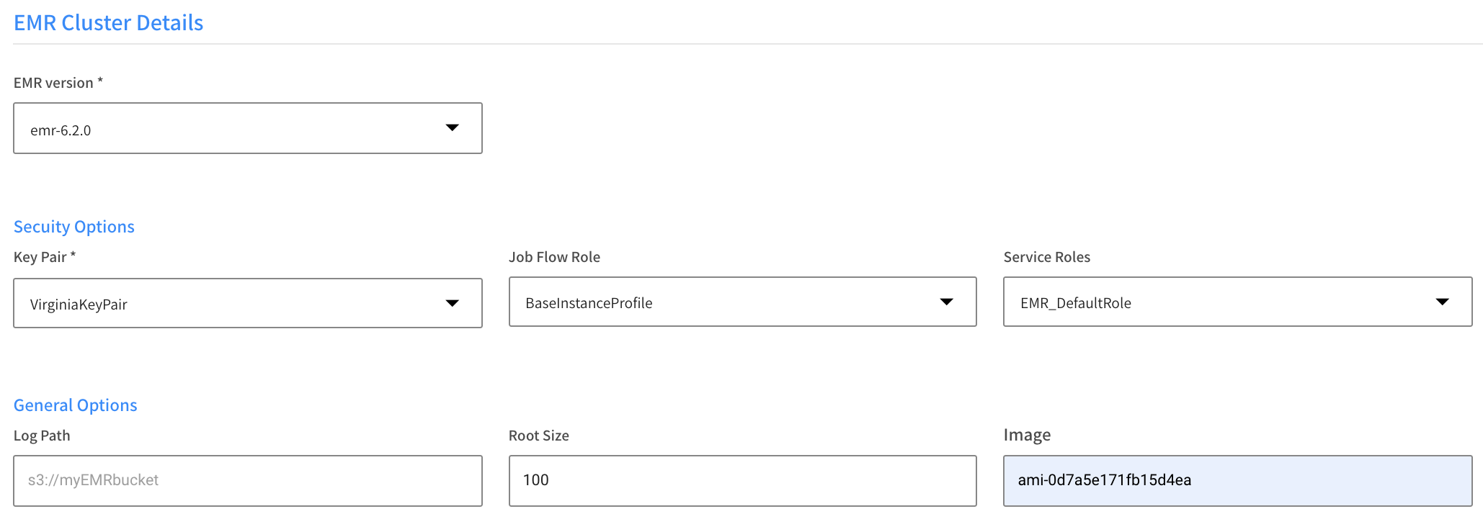
Task: Click the Service Roles label
Action: 1046,257
